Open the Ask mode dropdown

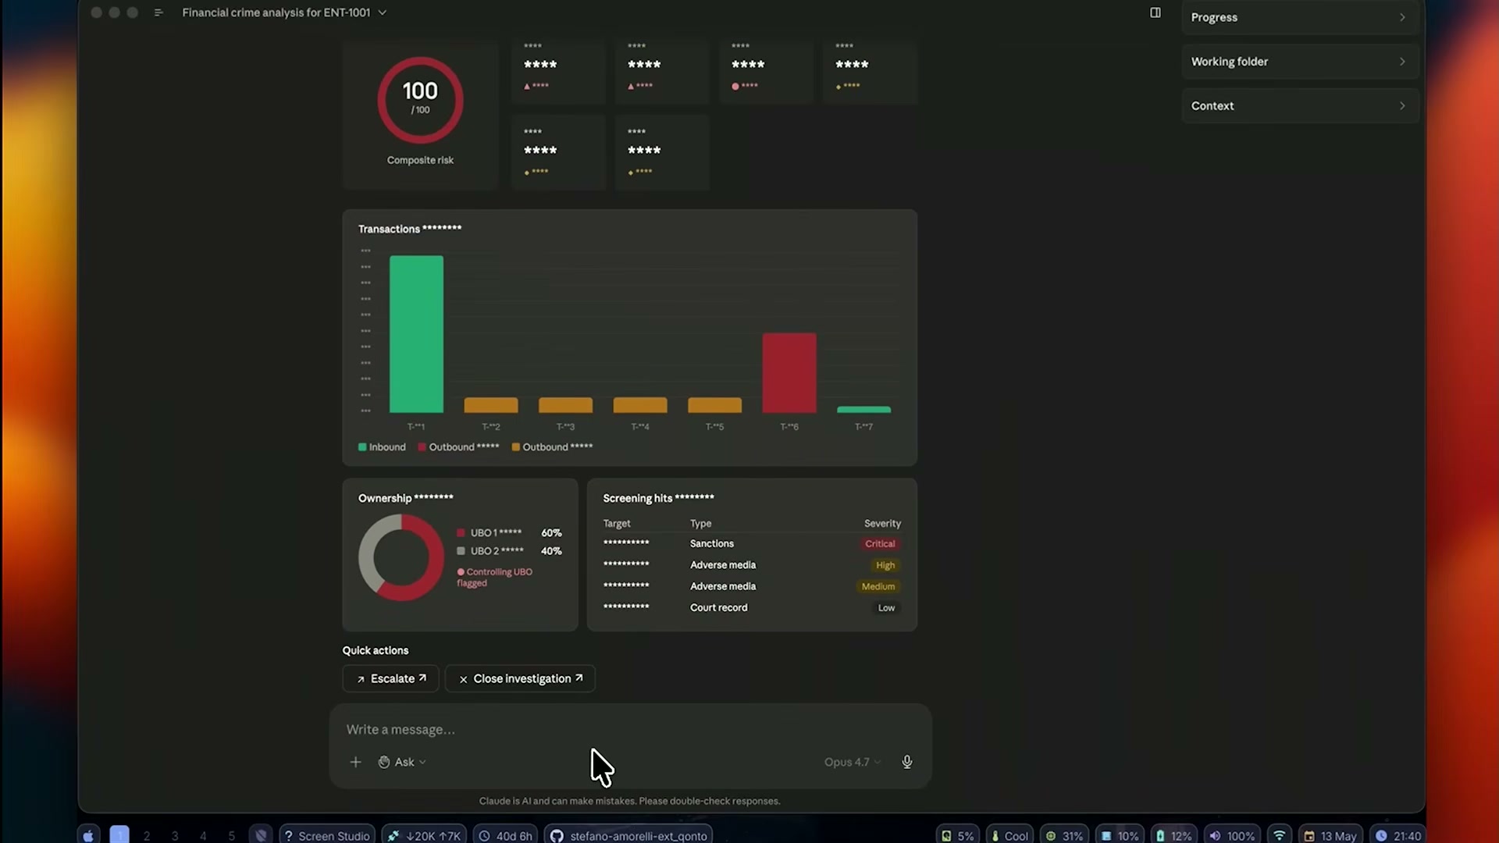click(x=402, y=762)
